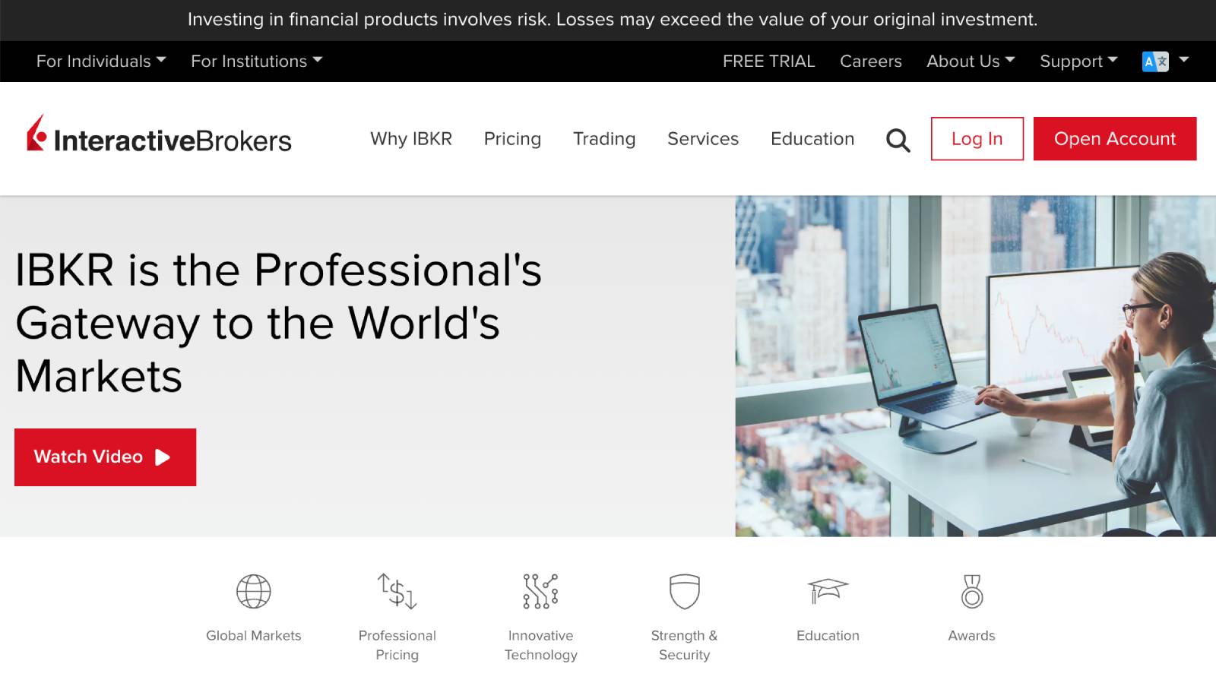Image resolution: width=1216 pixels, height=686 pixels.
Task: Click the Open Account button
Action: (1115, 139)
